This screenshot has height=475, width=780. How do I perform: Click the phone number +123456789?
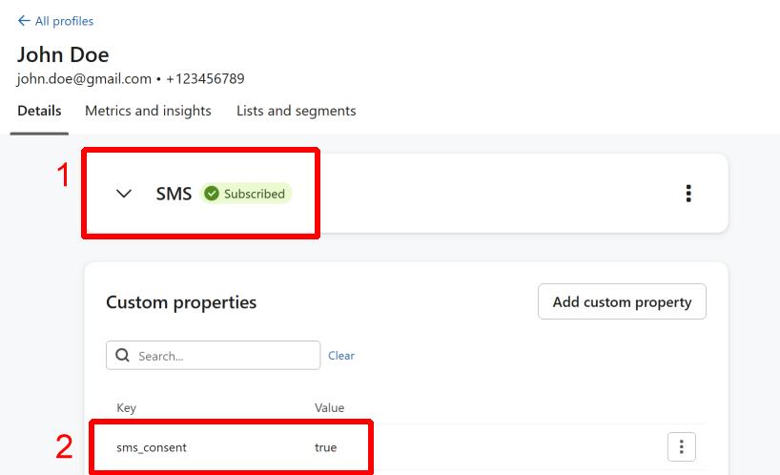205,78
